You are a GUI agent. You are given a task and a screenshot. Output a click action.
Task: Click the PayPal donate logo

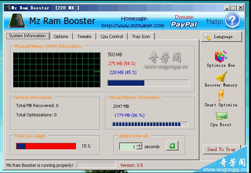[184, 24]
